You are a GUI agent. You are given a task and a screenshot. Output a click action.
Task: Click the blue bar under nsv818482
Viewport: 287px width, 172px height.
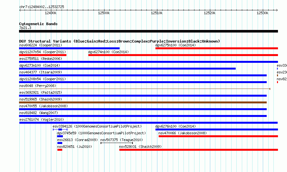point(143,116)
